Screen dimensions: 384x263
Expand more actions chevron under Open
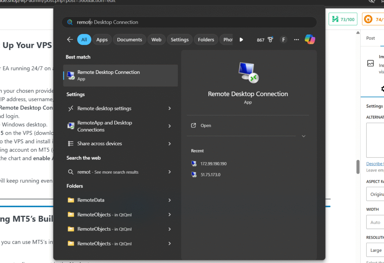(x=304, y=136)
